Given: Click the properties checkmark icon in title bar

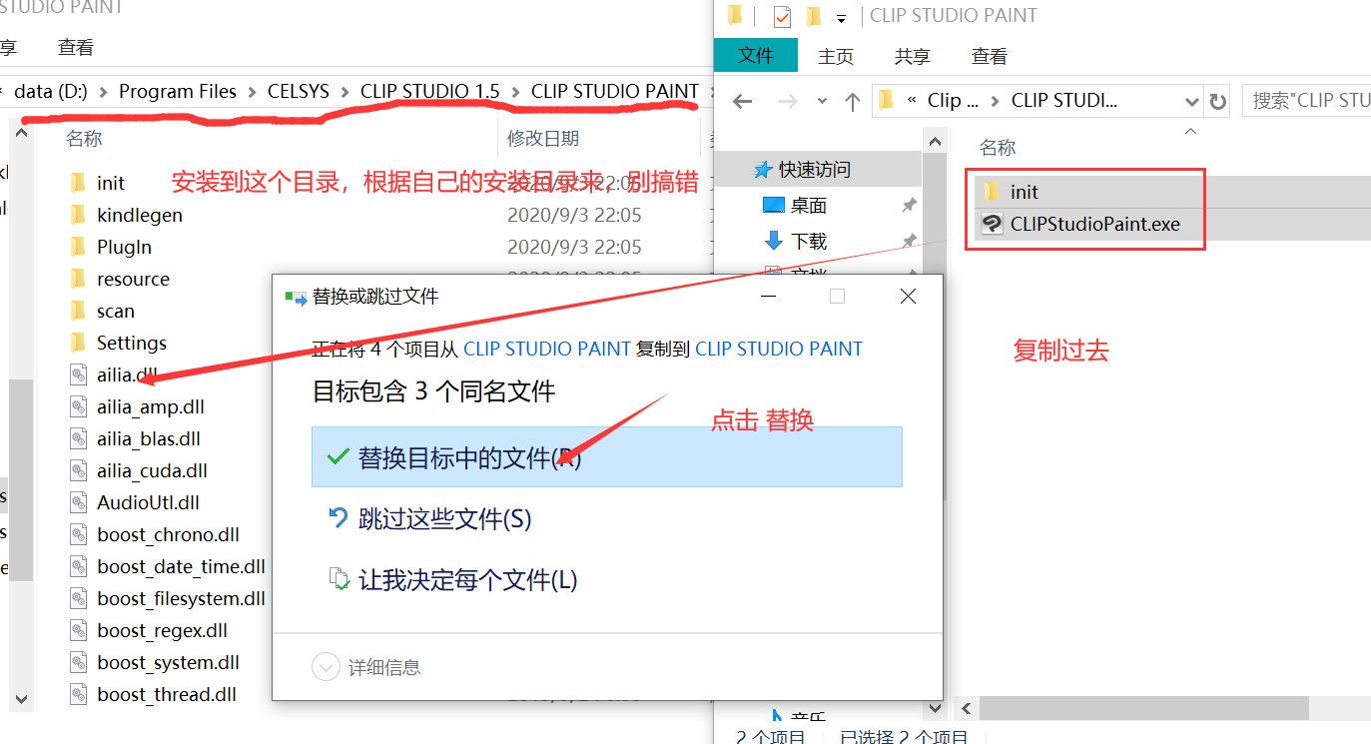Looking at the screenshot, I should pos(782,16).
